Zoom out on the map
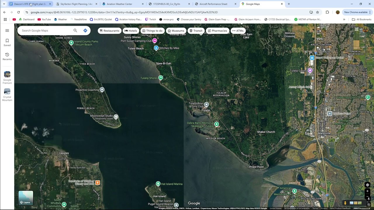The width and height of the screenshot is (374, 210). pos(367,197)
